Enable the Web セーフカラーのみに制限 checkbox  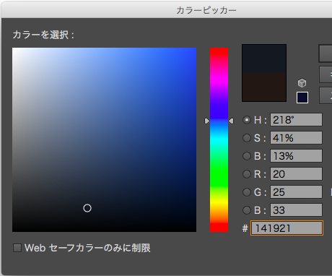(17, 248)
